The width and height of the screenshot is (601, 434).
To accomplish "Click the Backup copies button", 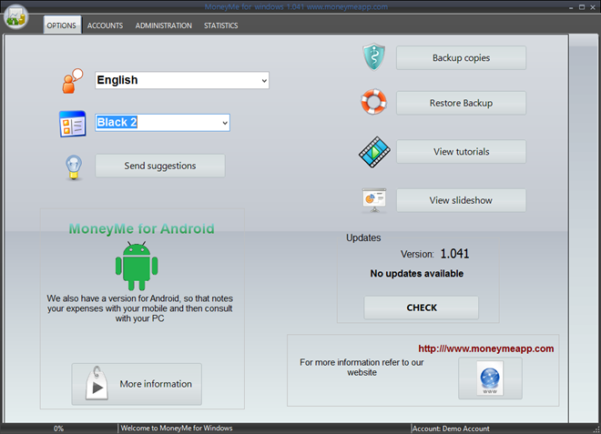I will pos(461,58).
